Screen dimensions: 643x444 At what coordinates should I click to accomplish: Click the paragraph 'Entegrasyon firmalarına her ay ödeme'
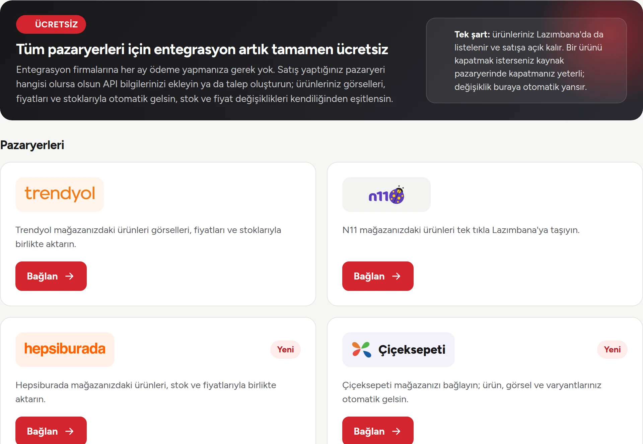(x=205, y=84)
